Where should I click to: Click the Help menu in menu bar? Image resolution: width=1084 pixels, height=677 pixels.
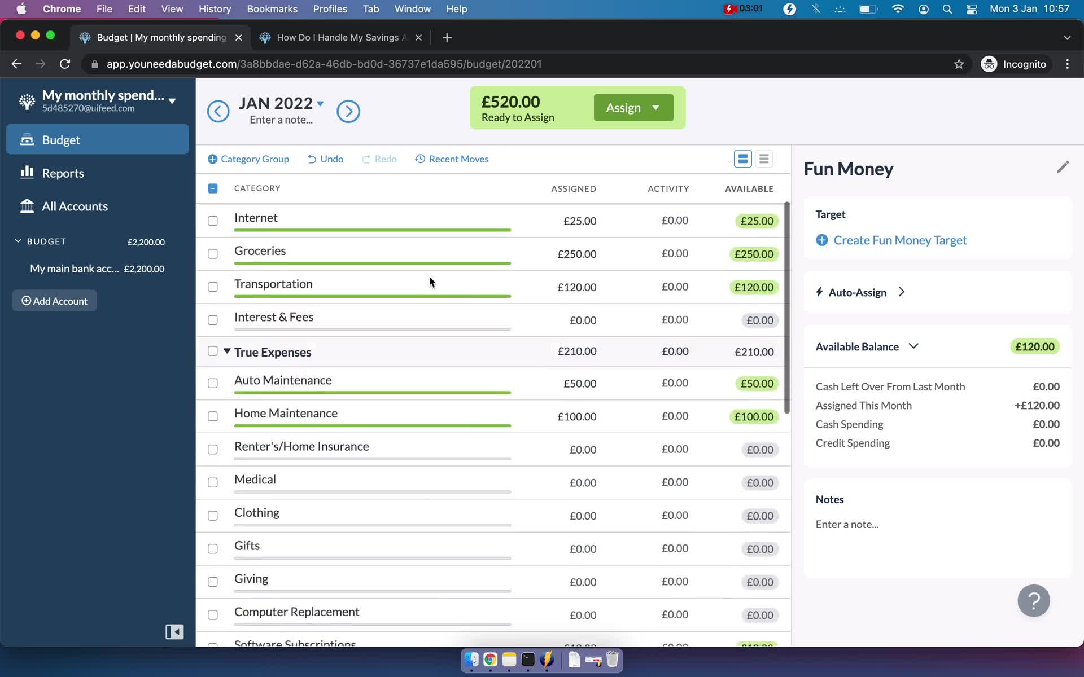click(x=457, y=8)
